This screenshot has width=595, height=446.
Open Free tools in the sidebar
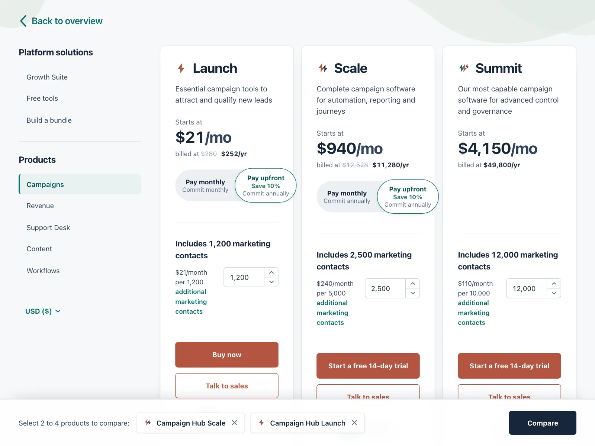(42, 98)
